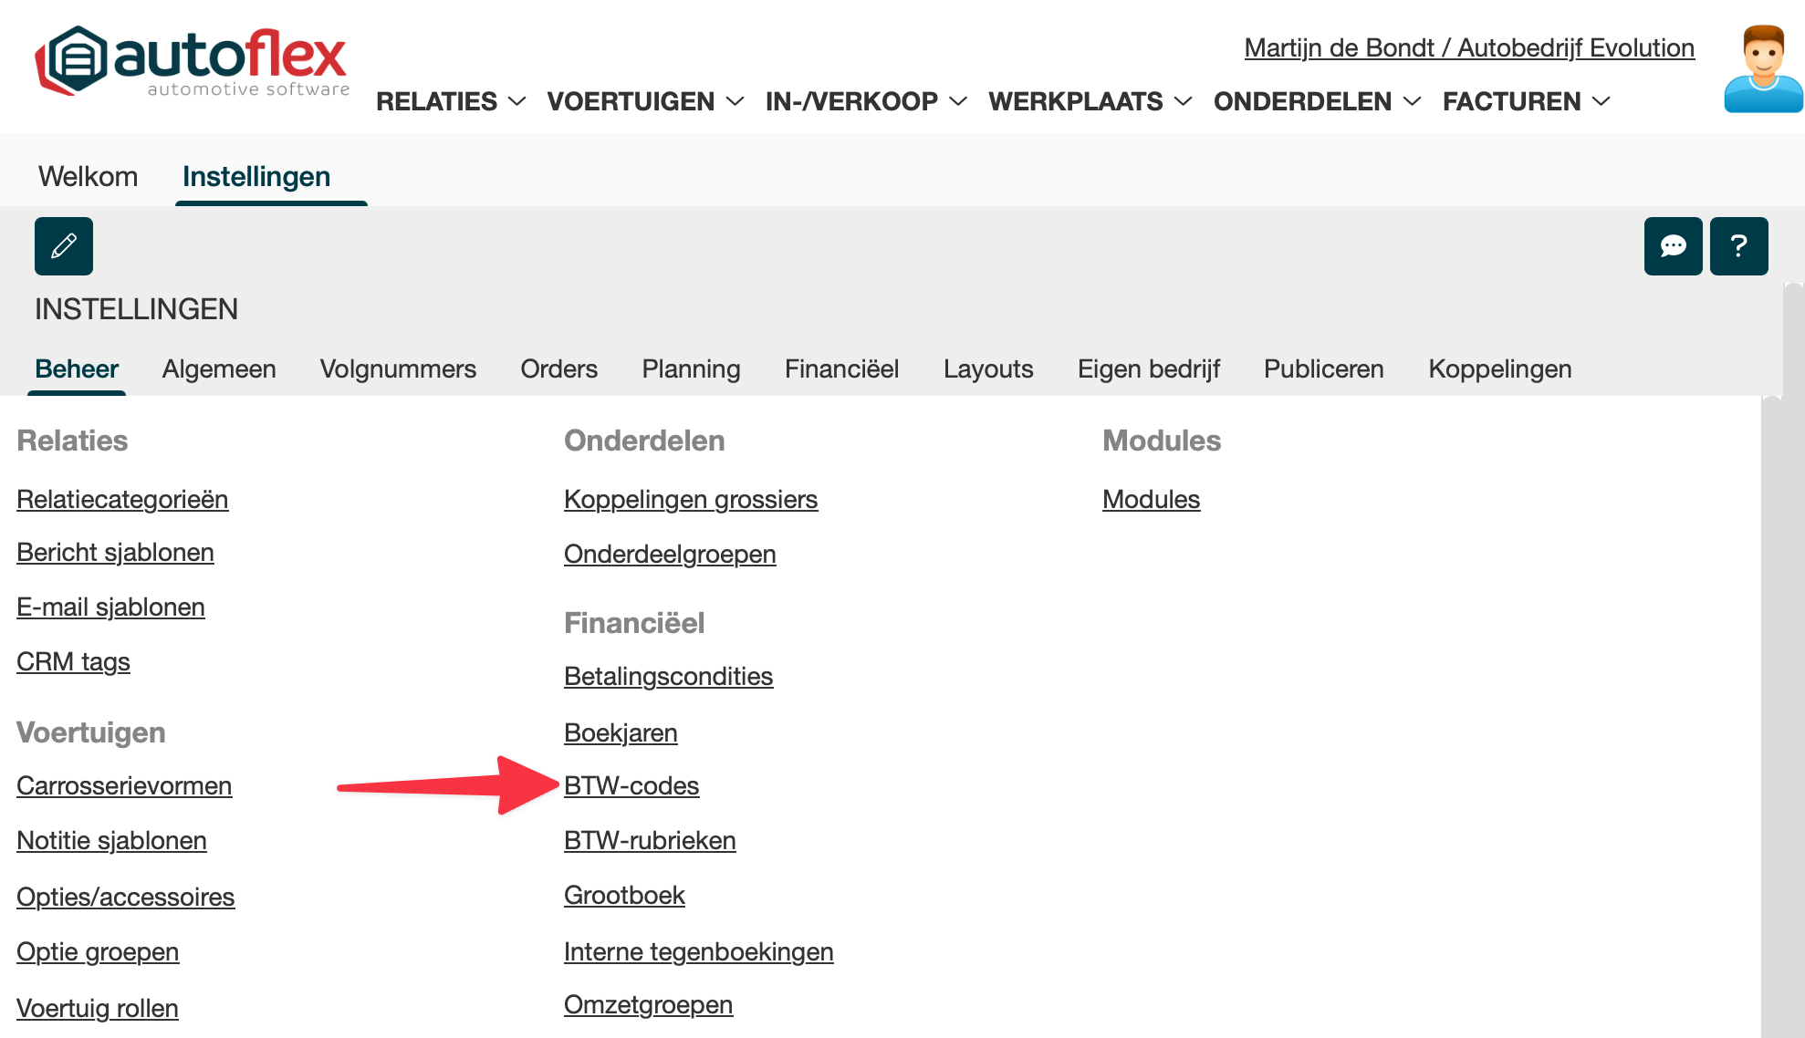Viewport: 1805px width, 1038px height.
Task: Open the Koppelingen settings tab
Action: [x=1499, y=368]
